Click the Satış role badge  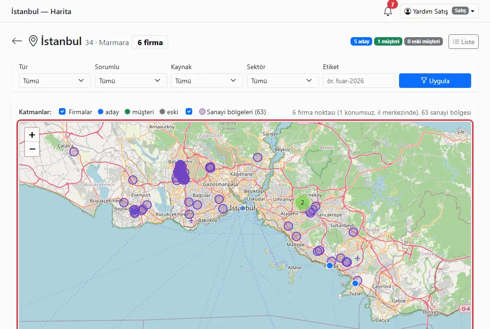pos(460,11)
